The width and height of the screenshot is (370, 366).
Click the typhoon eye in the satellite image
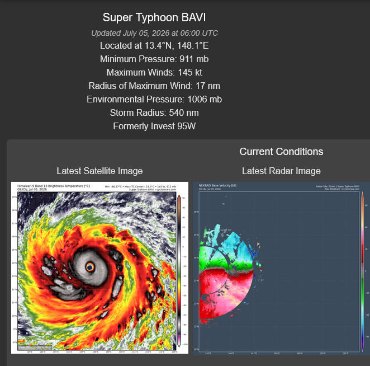[90, 268]
